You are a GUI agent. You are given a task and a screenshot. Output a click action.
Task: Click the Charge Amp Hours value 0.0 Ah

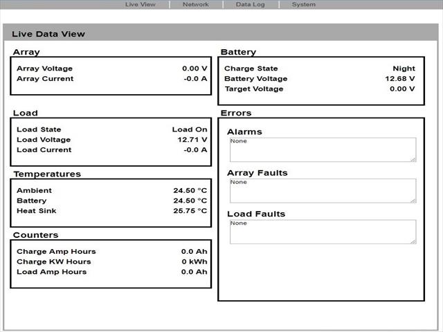click(x=195, y=252)
